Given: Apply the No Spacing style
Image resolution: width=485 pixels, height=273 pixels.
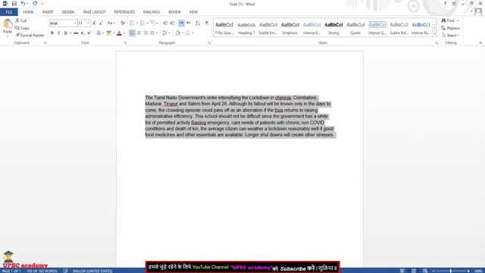Looking at the screenshot, I should tap(224, 28).
